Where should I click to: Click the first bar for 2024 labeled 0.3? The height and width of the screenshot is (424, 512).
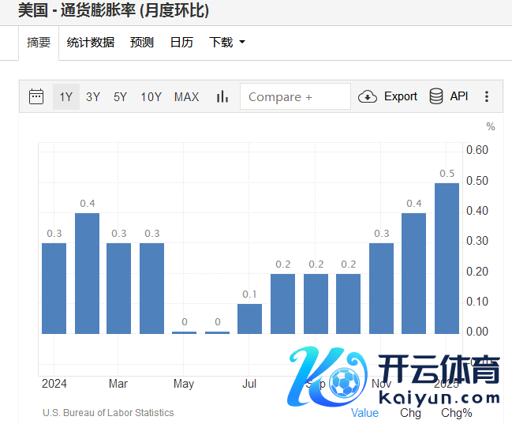pos(54,288)
